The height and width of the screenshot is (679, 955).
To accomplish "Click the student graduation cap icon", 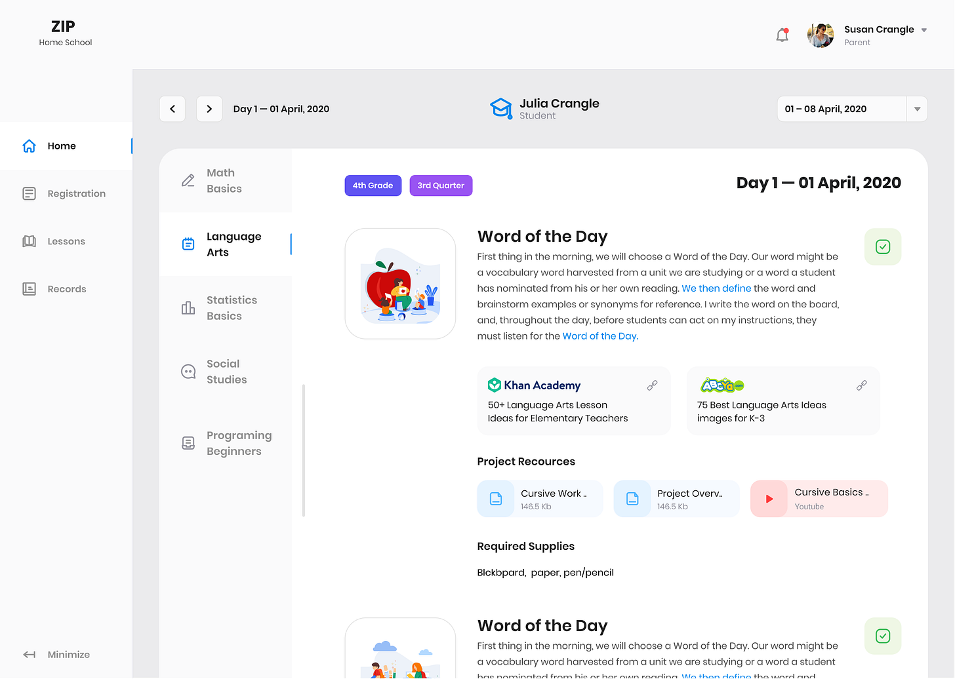I will pyautogui.click(x=501, y=108).
